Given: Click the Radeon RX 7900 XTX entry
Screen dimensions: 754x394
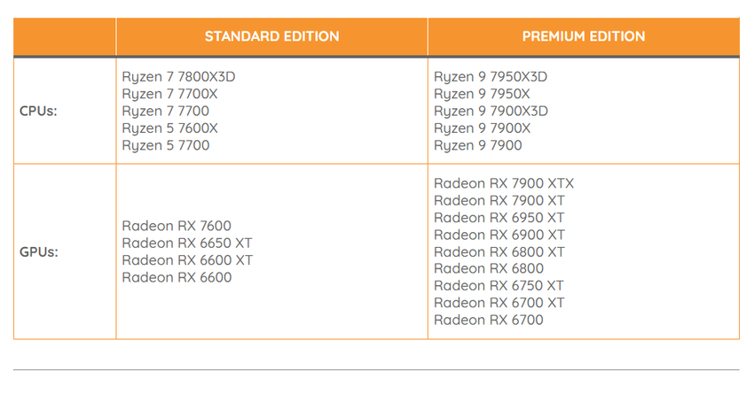Looking at the screenshot, I should pyautogui.click(x=504, y=183).
